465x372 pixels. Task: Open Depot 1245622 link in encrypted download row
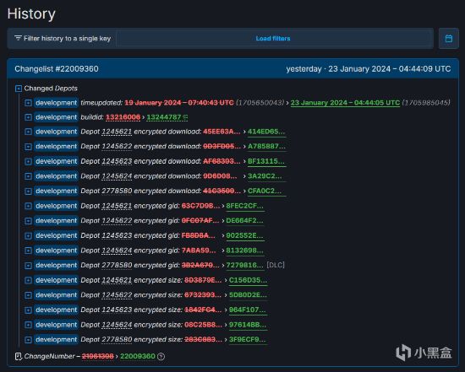click(x=117, y=146)
